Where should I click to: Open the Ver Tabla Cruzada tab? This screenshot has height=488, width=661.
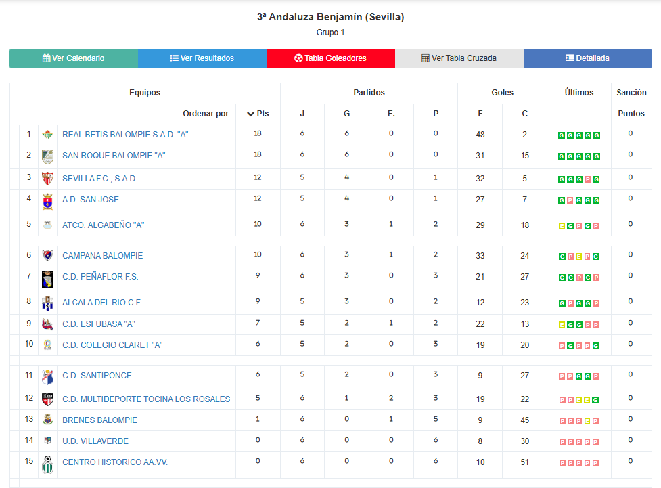459,58
